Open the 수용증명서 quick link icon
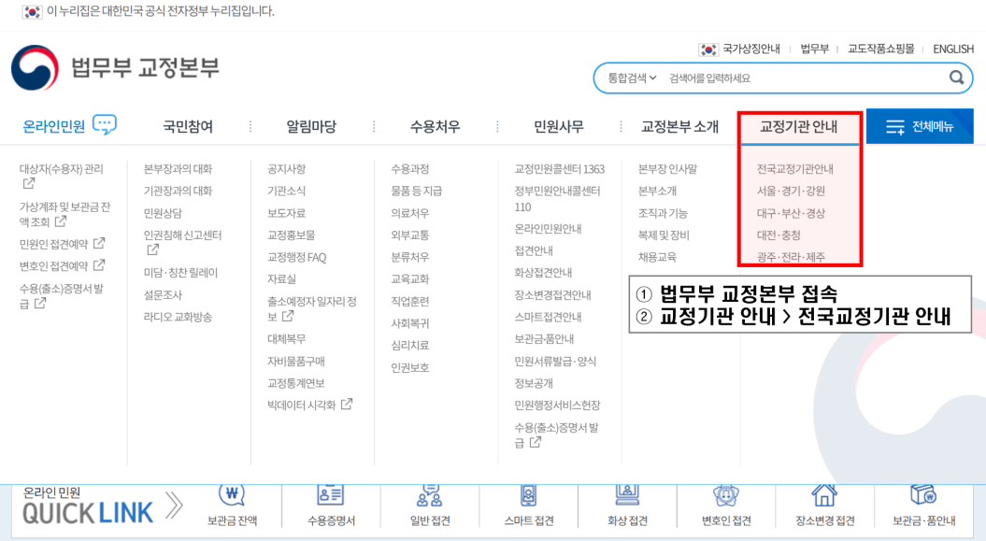This screenshot has height=541, width=986. tap(330, 494)
